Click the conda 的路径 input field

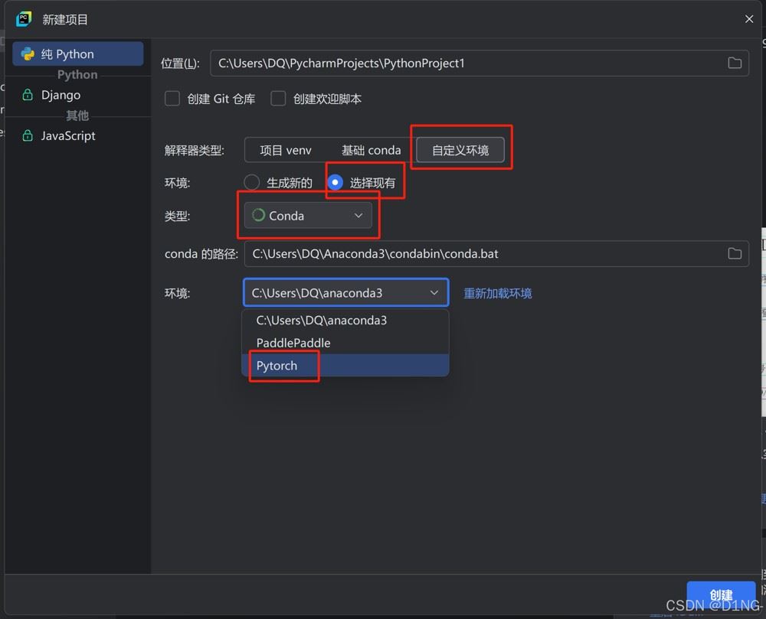pyautogui.click(x=496, y=254)
